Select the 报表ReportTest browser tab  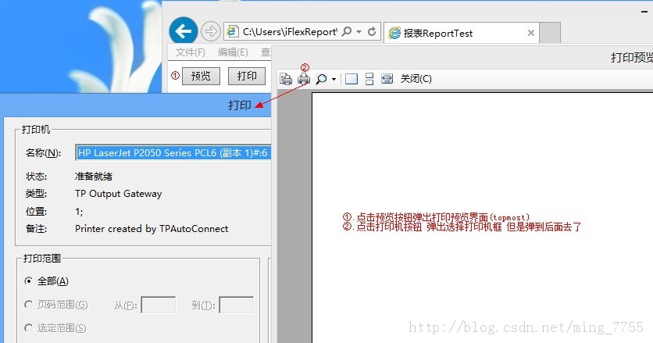coord(462,33)
